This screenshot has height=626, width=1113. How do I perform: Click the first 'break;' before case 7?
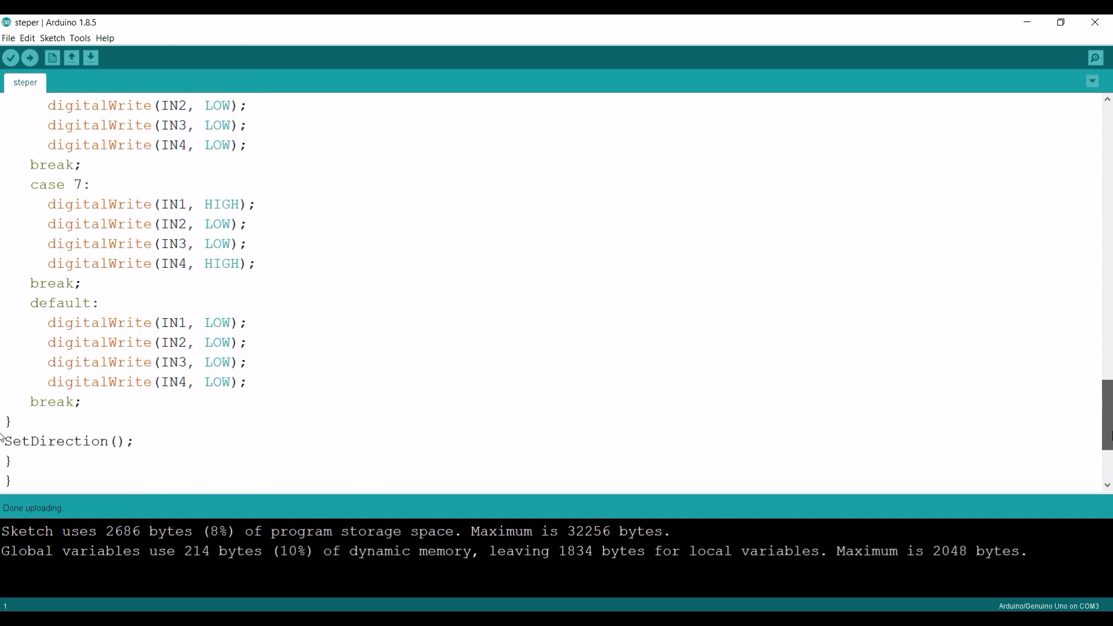tap(56, 165)
